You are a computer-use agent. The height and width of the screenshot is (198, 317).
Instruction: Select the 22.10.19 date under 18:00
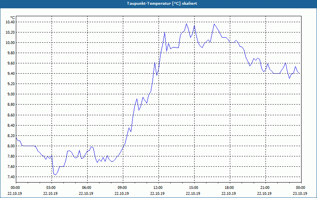229,193
